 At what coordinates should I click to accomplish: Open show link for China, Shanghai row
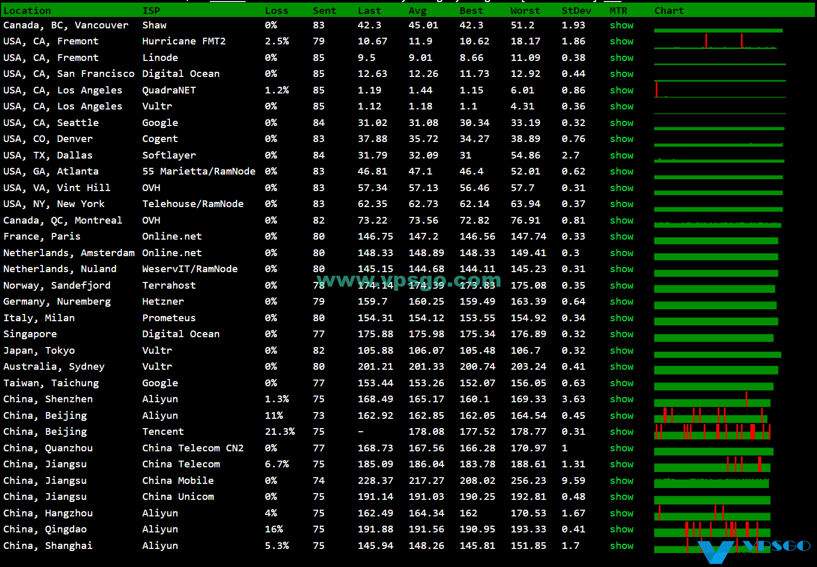(621, 546)
